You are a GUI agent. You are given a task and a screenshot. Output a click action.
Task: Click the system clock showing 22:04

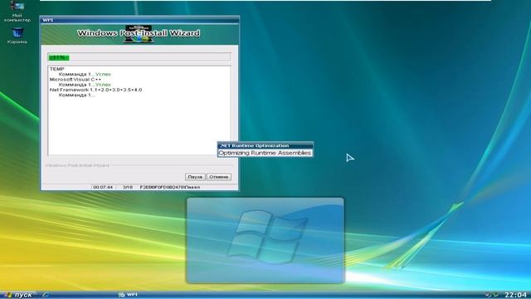[515, 295]
